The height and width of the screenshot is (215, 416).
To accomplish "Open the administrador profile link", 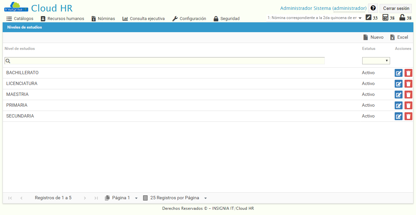I will click(x=350, y=8).
